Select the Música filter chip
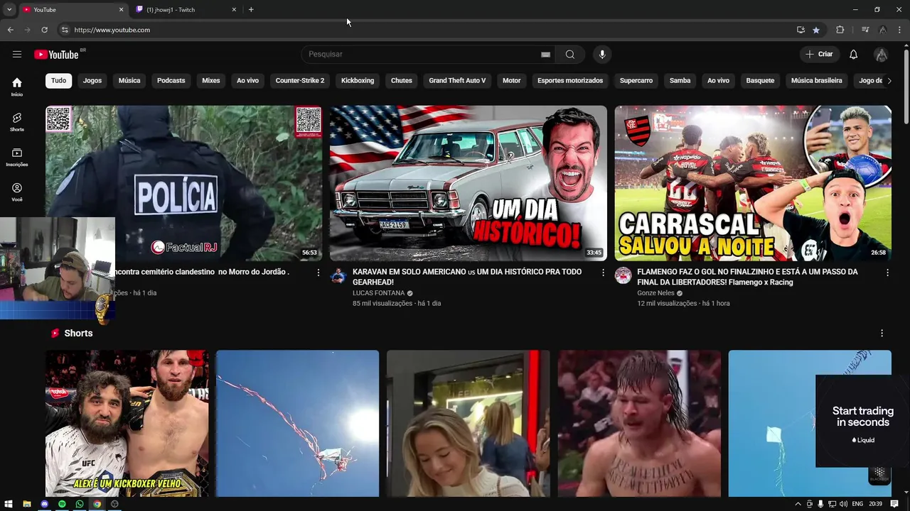 [x=129, y=81]
